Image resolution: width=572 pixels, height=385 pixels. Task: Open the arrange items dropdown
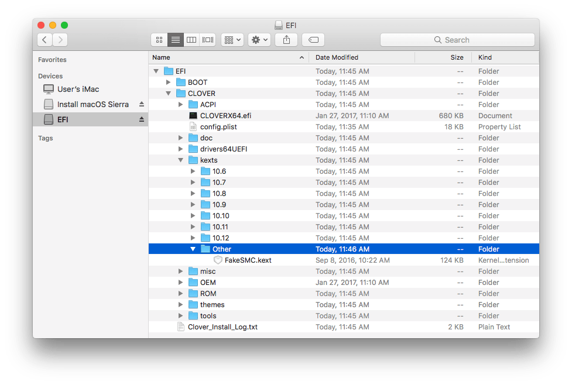coord(232,40)
